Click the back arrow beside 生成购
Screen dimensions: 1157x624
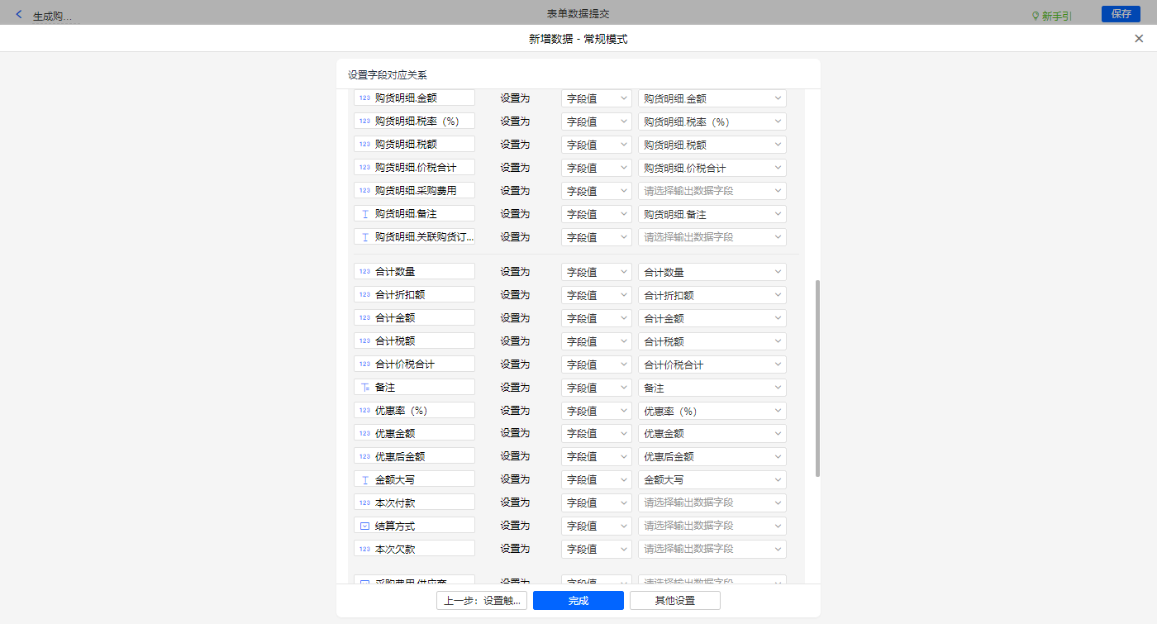[x=19, y=14]
